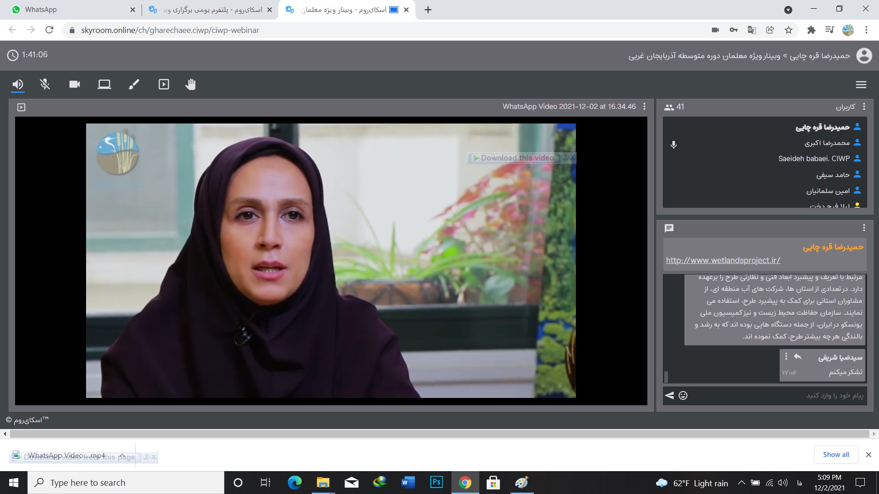Close the Download this video overlay
This screenshot has width=879, height=494.
(572, 157)
